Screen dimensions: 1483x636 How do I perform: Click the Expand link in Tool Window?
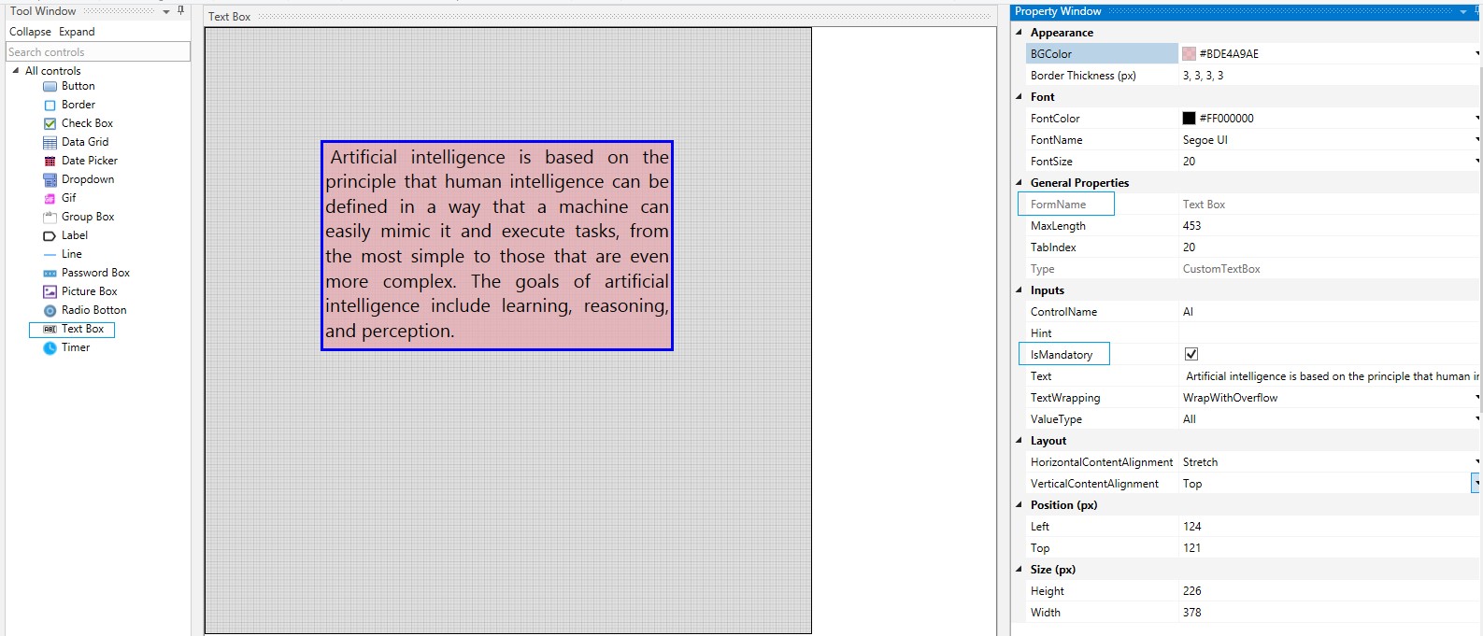point(77,32)
